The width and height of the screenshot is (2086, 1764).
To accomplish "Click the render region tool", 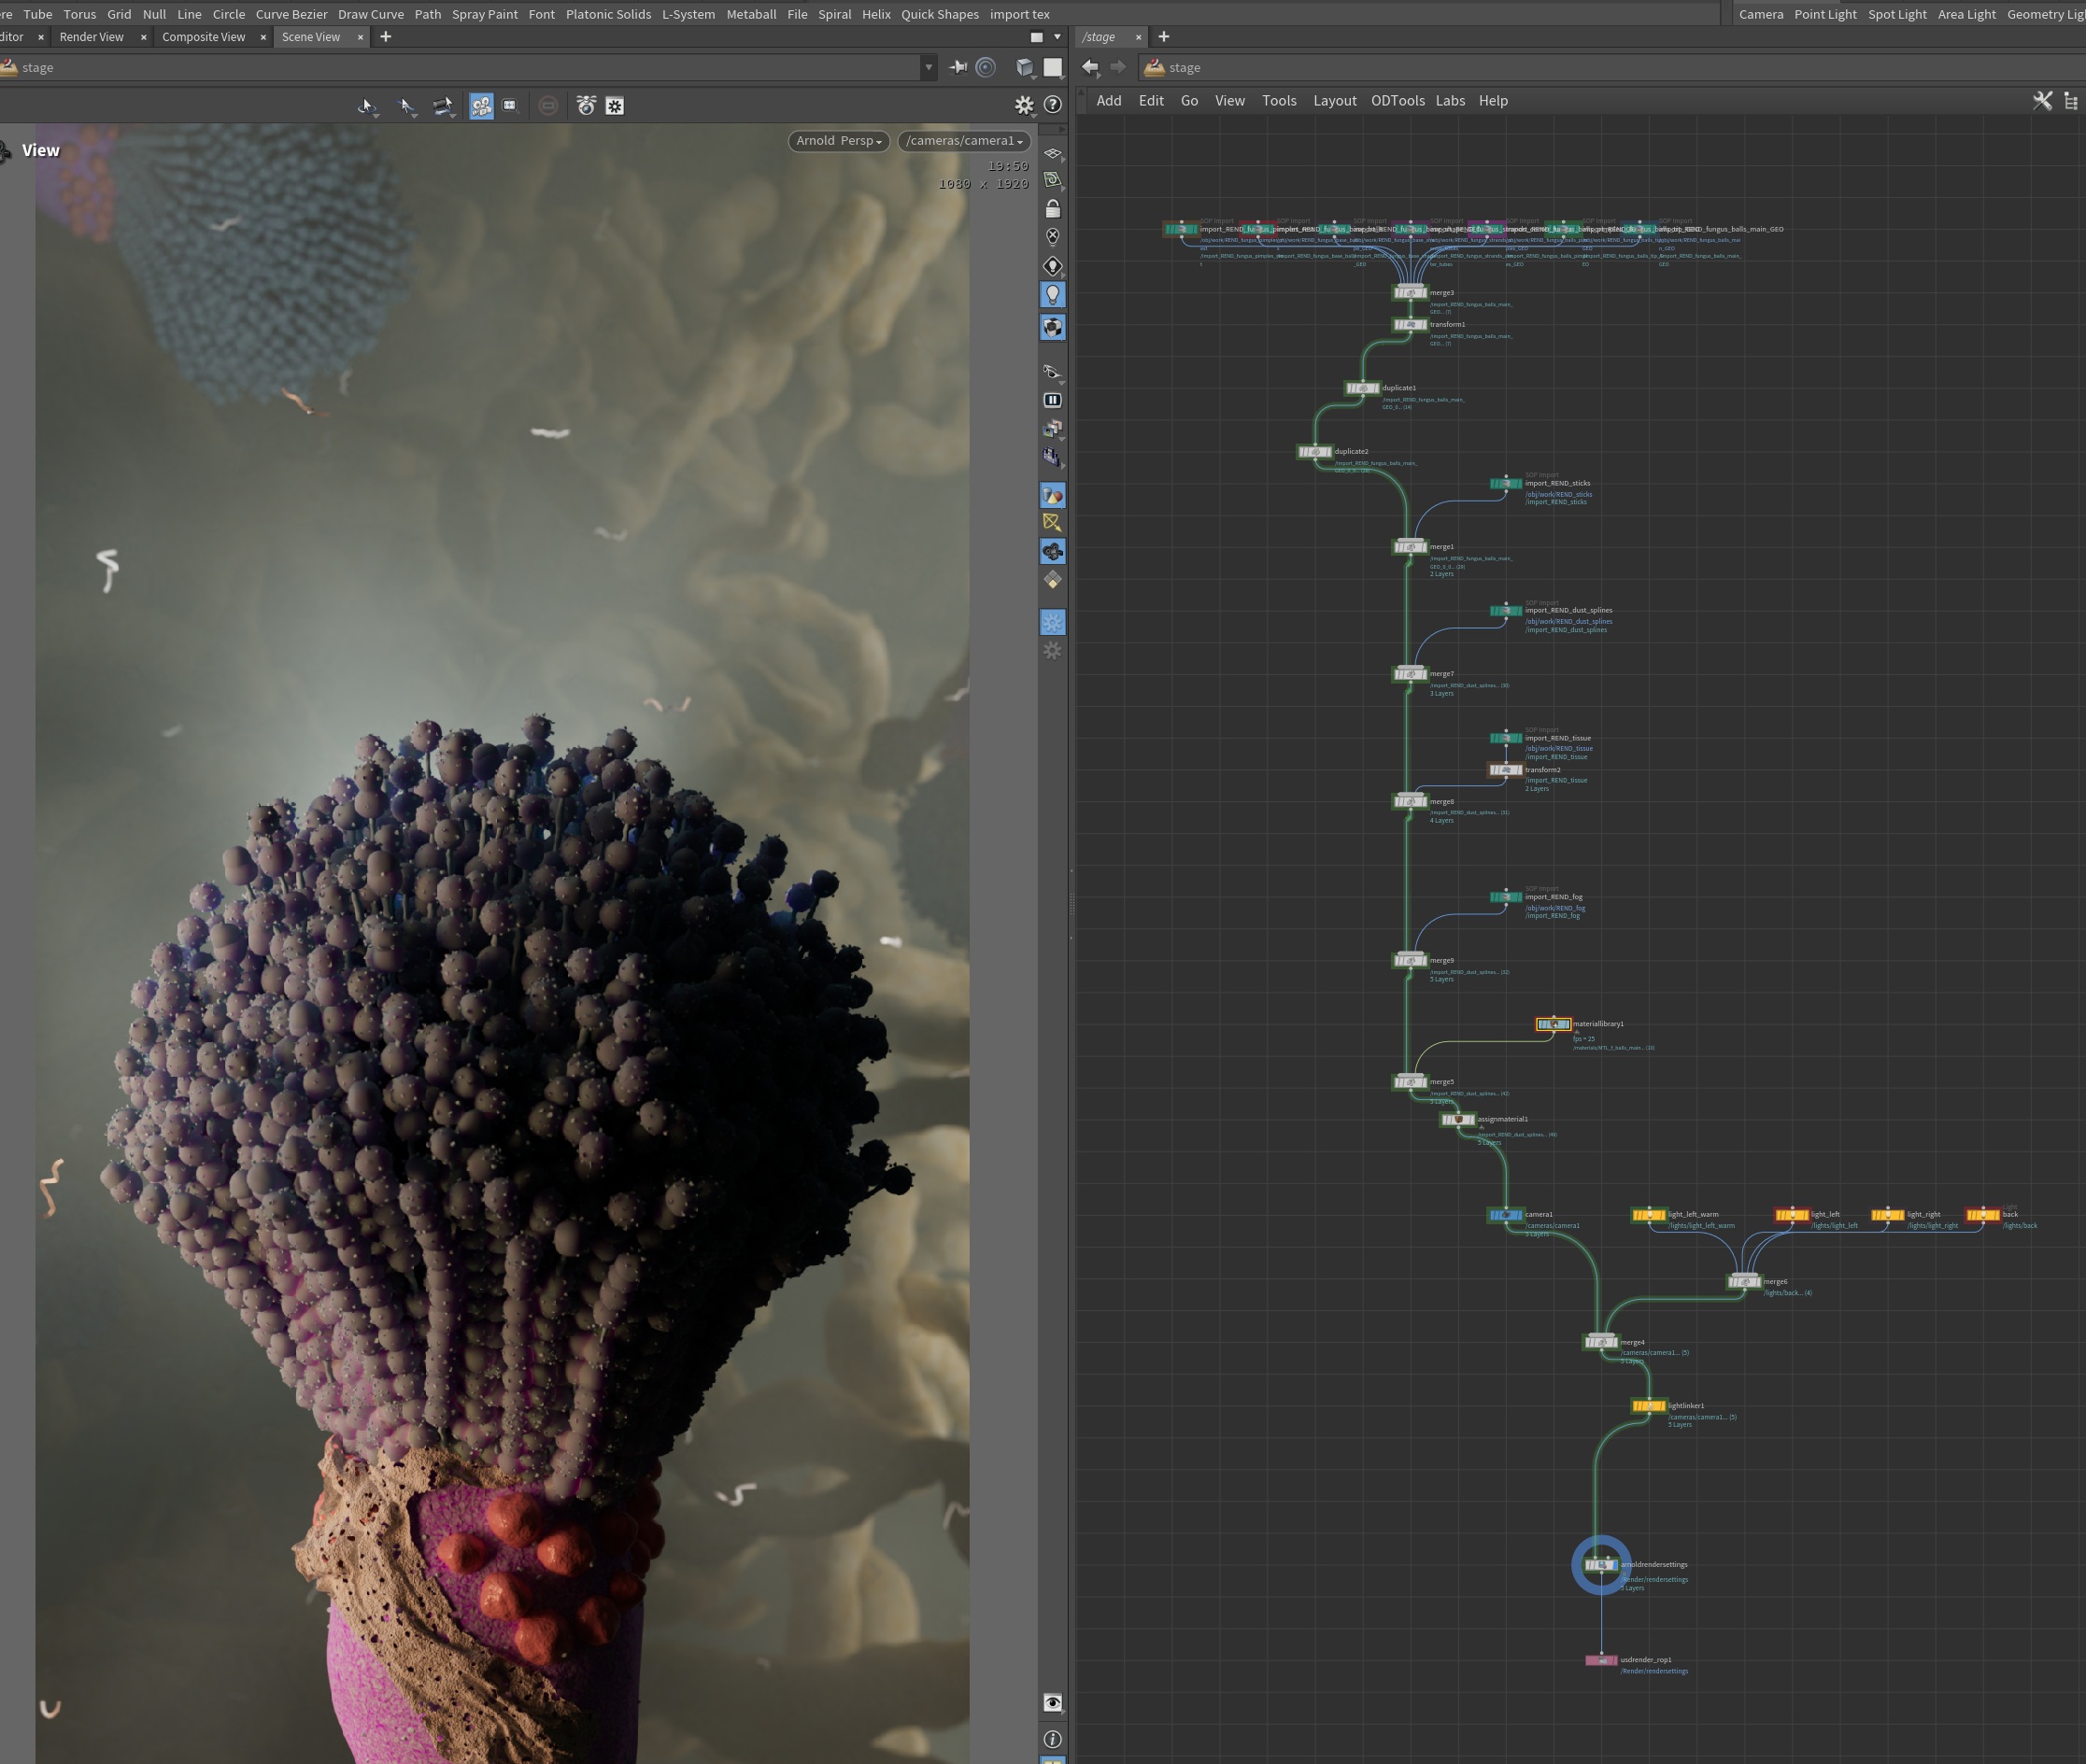I will (510, 106).
